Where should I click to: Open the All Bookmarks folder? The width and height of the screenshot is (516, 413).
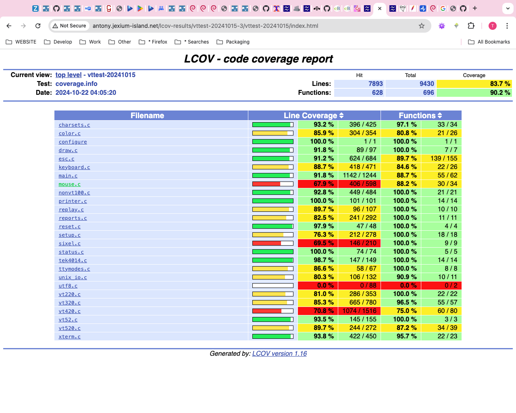489,42
